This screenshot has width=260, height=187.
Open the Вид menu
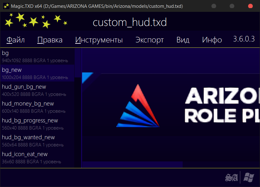(183, 40)
